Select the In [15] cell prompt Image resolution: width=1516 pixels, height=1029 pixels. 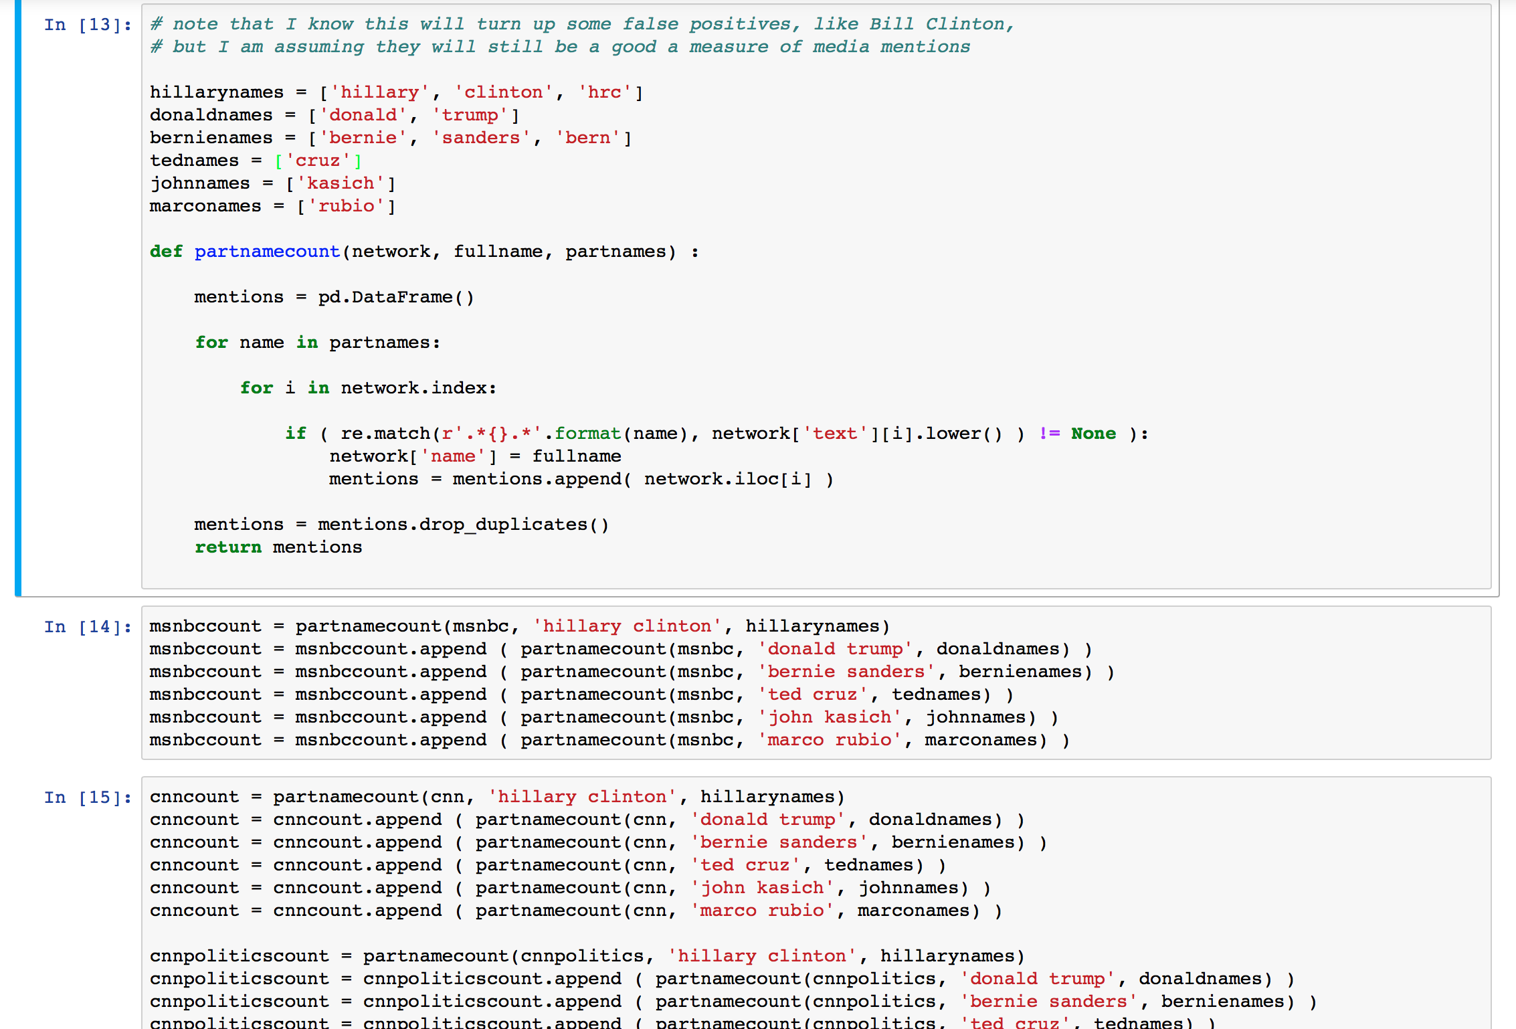point(88,798)
